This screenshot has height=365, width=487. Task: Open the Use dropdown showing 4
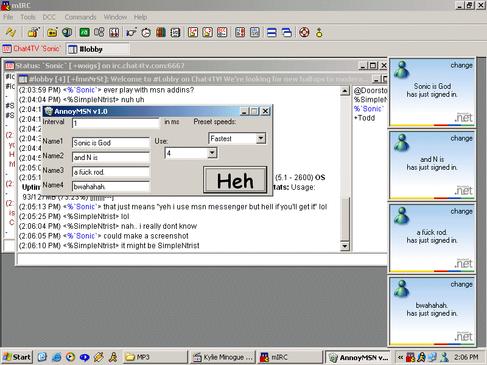pyautogui.click(x=212, y=153)
